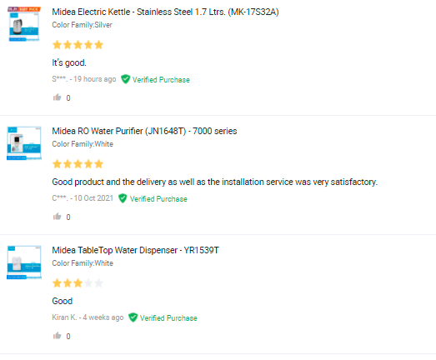
Task: Open the RO Water Purifier product thumbnail
Action: coord(24,143)
